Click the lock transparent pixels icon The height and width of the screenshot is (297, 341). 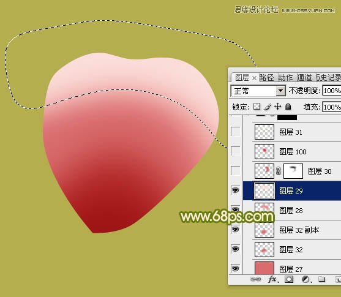coord(257,107)
